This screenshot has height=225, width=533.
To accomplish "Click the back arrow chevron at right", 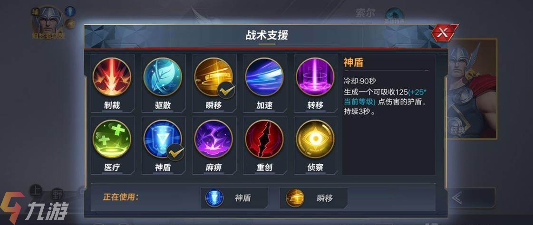I will coord(458,197).
